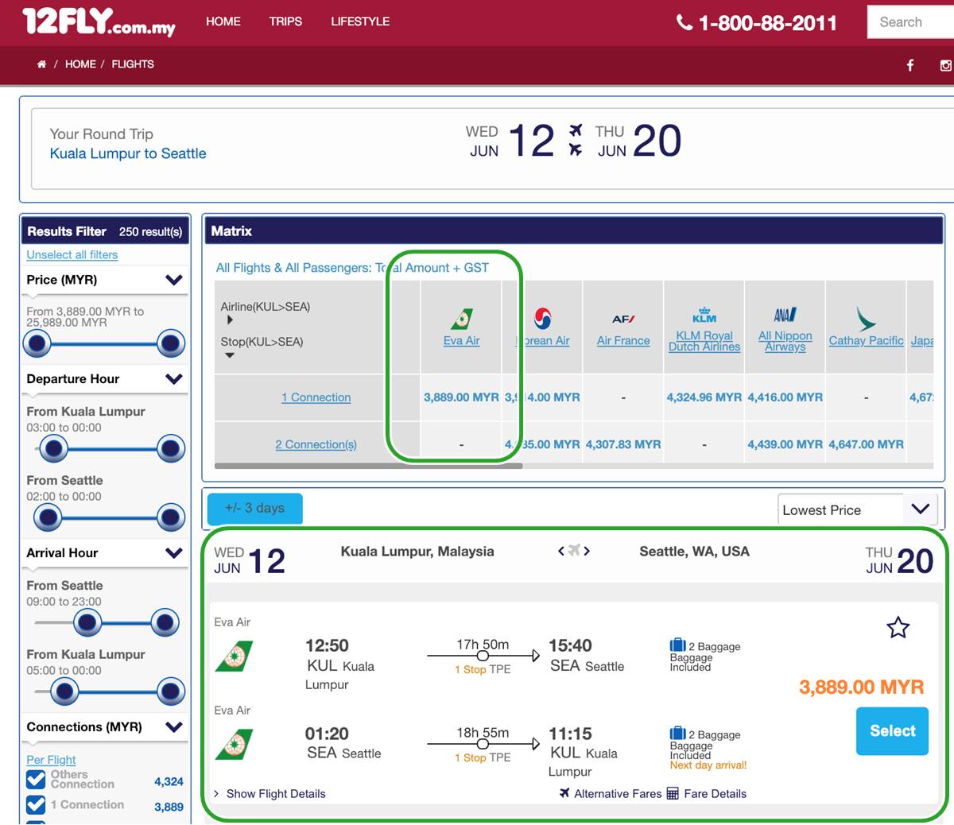
Task: Select ANA 4,439.00 MYR two-connection price
Action: point(785,444)
